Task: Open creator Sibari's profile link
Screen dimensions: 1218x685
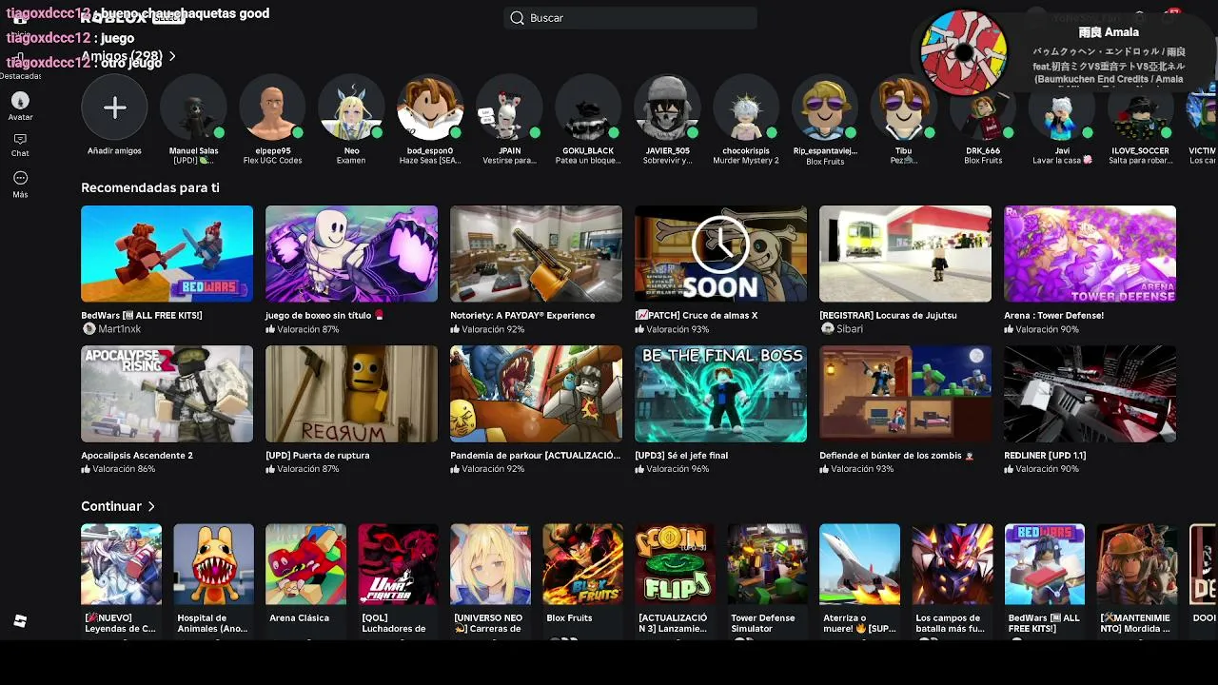Action: click(x=850, y=329)
